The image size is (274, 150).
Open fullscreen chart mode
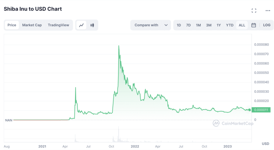(254, 11)
